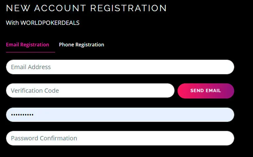Image resolution: width=253 pixels, height=157 pixels.
Task: Click the pink gradient SEND EMAIL button
Action: [206, 91]
